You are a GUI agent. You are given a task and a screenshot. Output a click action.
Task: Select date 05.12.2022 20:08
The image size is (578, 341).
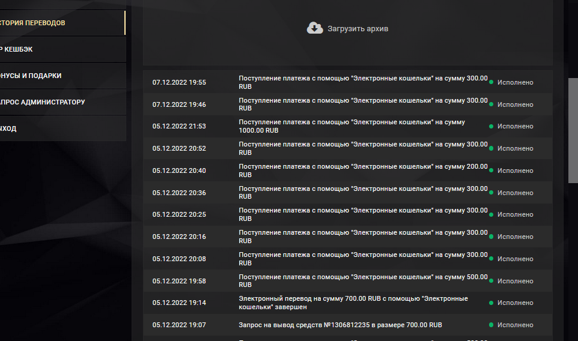[179, 259]
